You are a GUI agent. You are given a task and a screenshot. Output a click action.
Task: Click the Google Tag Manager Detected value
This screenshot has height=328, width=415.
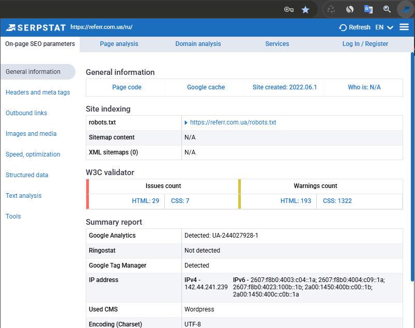pyautogui.click(x=197, y=265)
